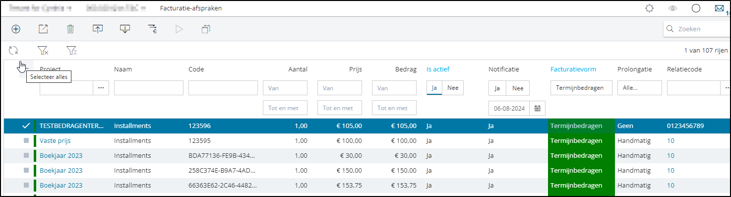Clear filters with the first funnel icon
The image size is (731, 197).
[x=43, y=50]
